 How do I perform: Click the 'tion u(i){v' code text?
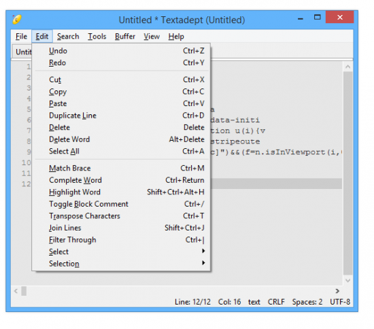point(238,131)
